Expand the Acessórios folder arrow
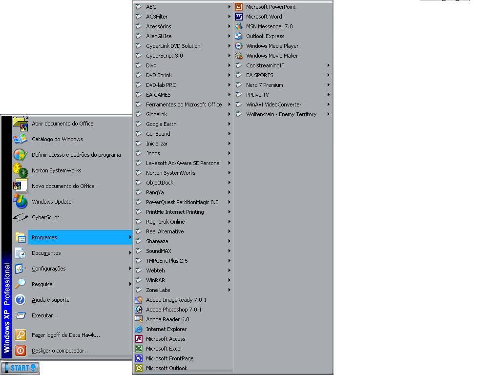Screen dimensions: 500x375 pos(229,26)
